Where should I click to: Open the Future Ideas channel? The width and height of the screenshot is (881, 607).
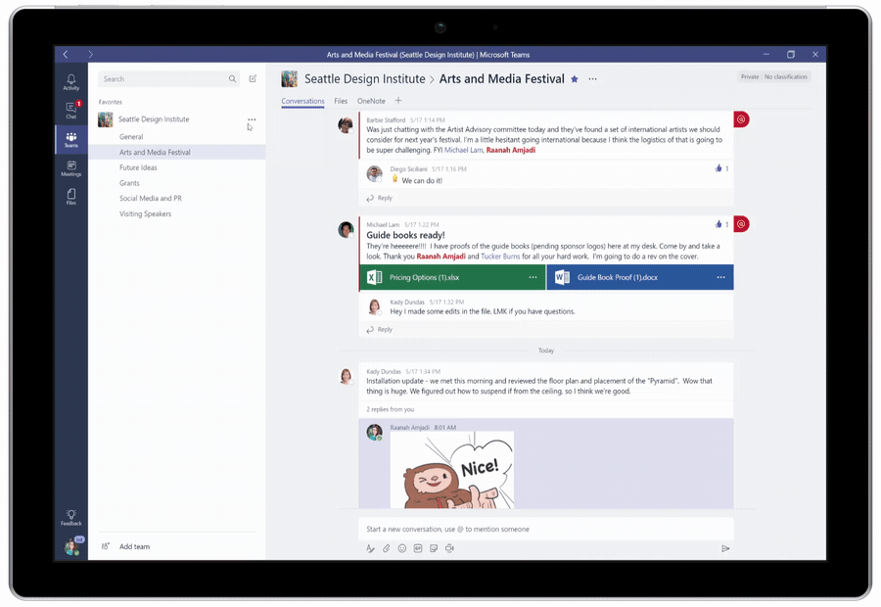[138, 167]
